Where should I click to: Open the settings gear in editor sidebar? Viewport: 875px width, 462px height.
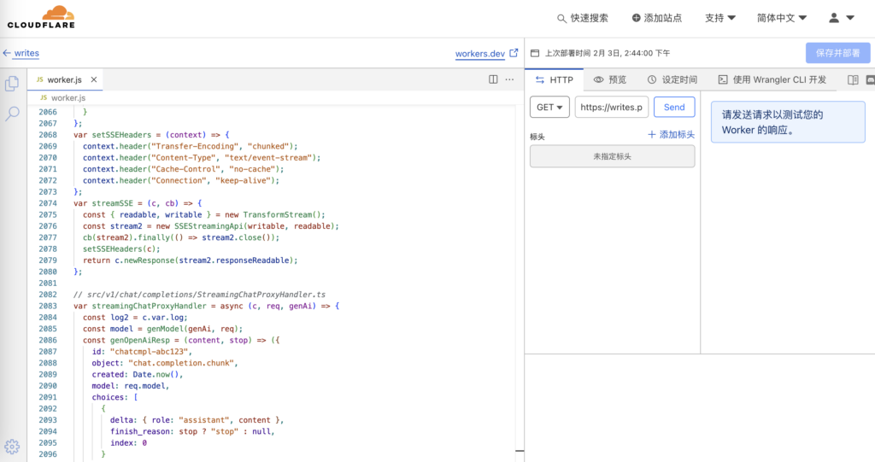[x=12, y=446]
